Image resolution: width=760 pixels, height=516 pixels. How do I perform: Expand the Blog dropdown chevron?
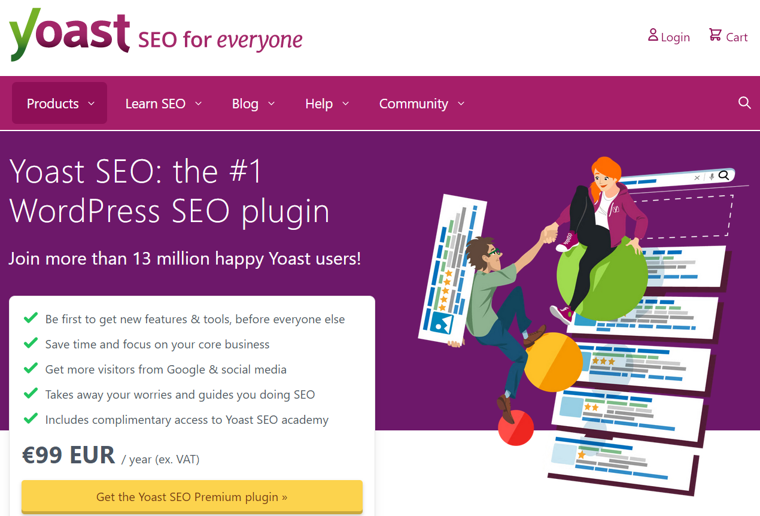[271, 104]
